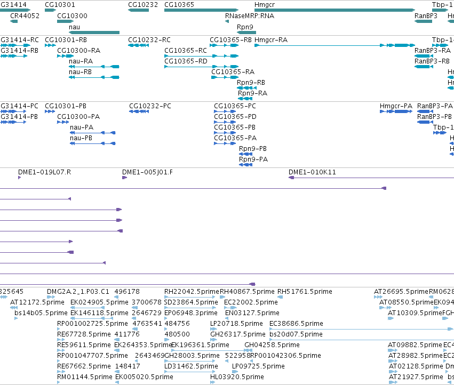Click EST EK024905.5prime label
Image resolution: width=454 pixels, height=385 pixels.
click(x=99, y=302)
